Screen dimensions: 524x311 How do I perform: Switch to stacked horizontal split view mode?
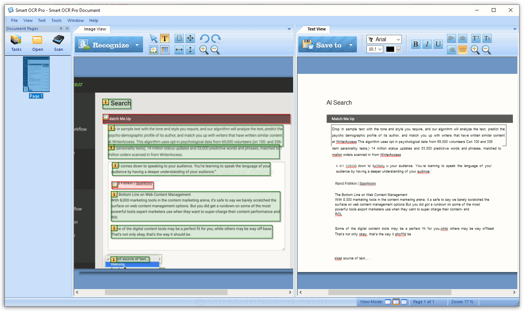(404, 302)
